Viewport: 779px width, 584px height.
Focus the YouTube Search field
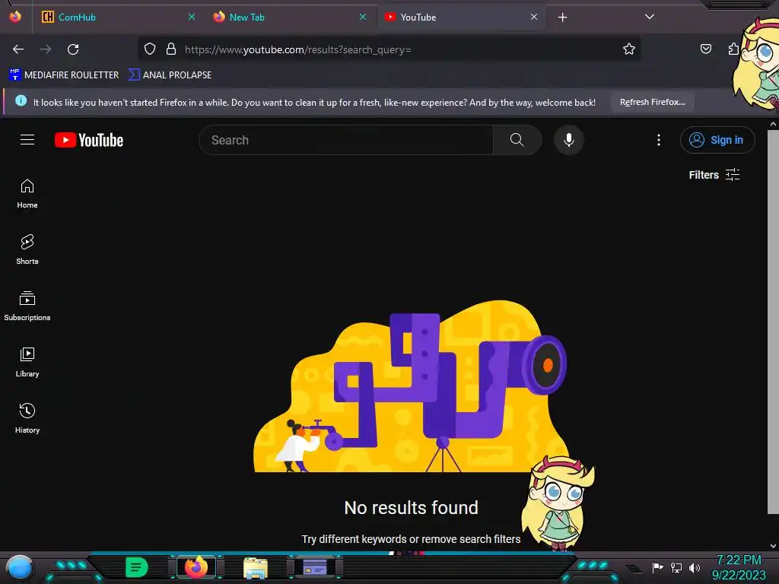point(346,140)
